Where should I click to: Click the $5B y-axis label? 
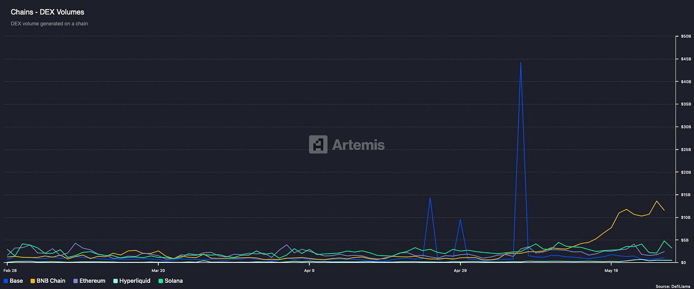tap(684, 240)
